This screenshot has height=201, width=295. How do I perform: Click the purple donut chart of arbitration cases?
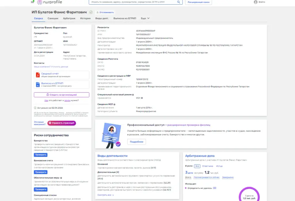pos(249,194)
